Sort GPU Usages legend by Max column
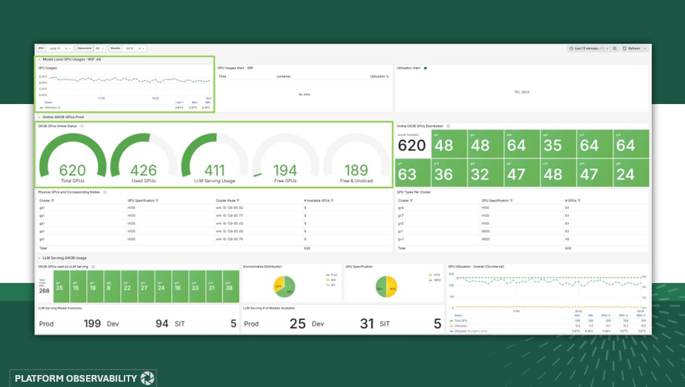 click(194, 103)
